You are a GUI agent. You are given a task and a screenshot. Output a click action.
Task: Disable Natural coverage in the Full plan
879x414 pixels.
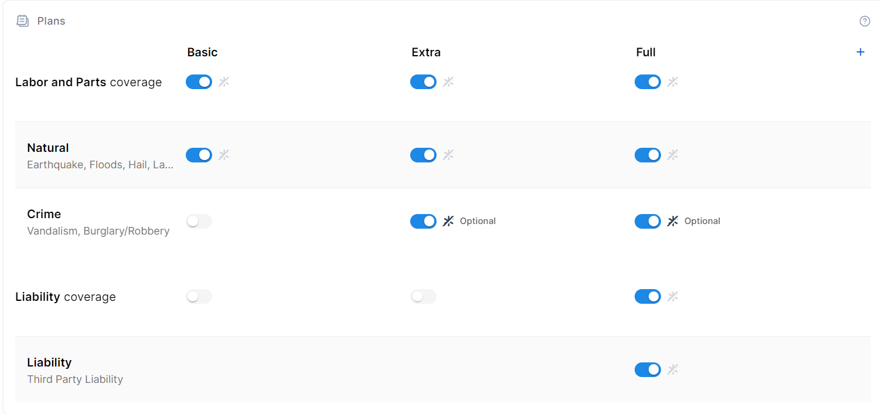click(648, 155)
